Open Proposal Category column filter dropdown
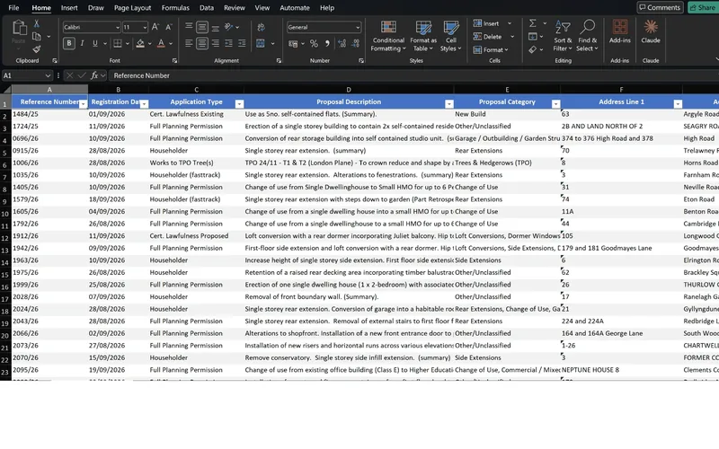This screenshot has width=719, height=449. [555, 104]
